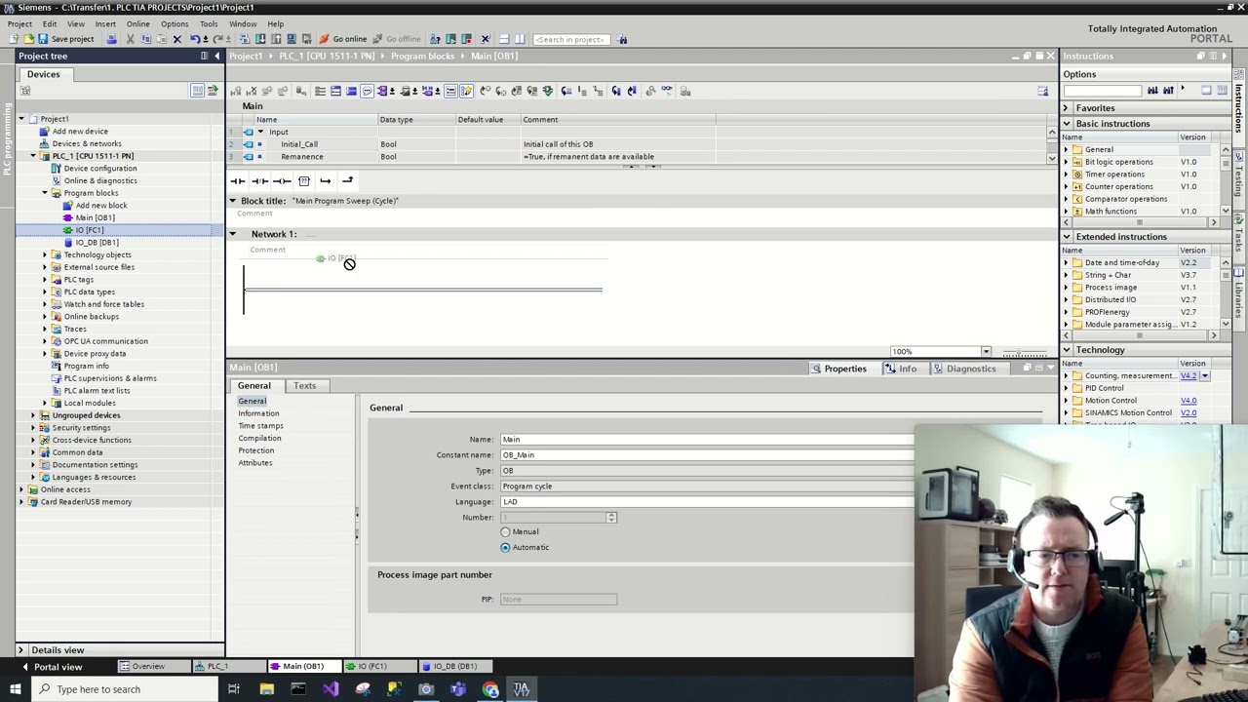Switch to Portal view

coord(52,667)
